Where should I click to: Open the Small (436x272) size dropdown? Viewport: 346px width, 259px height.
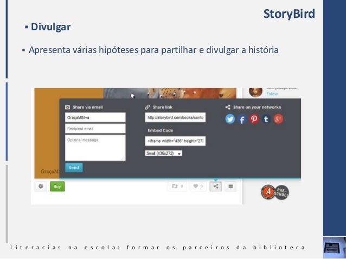164,153
